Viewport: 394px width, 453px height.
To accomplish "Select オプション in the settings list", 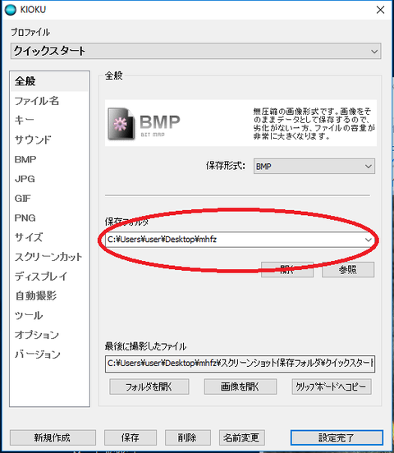I will (x=49, y=335).
